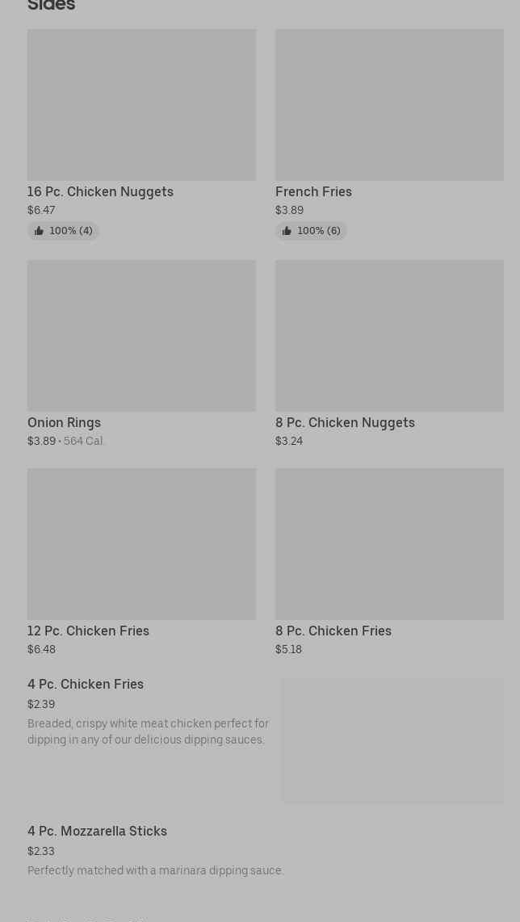Select the French Fries item image
This screenshot has height=922, width=520.
pos(389,105)
